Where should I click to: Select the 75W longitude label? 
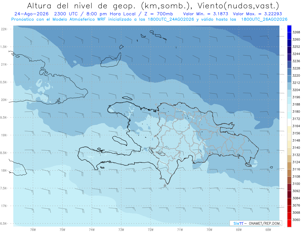pos(62,230)
